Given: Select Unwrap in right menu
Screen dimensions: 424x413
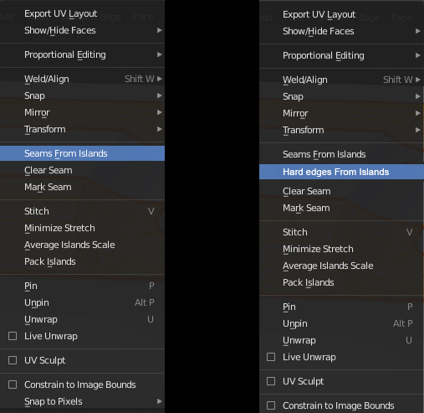Looking at the screenshot, I should point(341,340).
